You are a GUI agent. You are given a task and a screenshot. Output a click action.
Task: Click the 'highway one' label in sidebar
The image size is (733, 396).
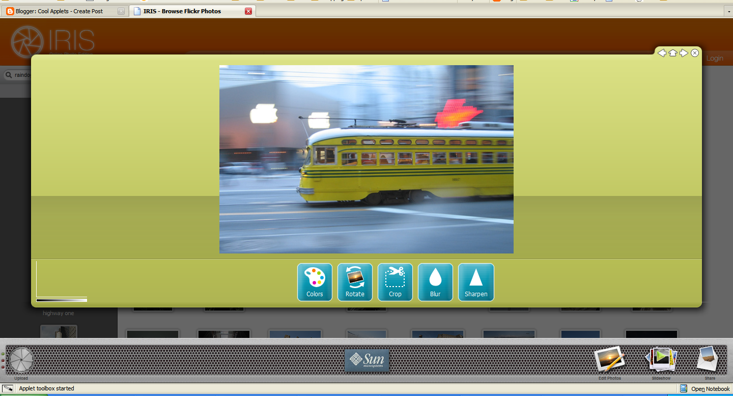(x=58, y=314)
